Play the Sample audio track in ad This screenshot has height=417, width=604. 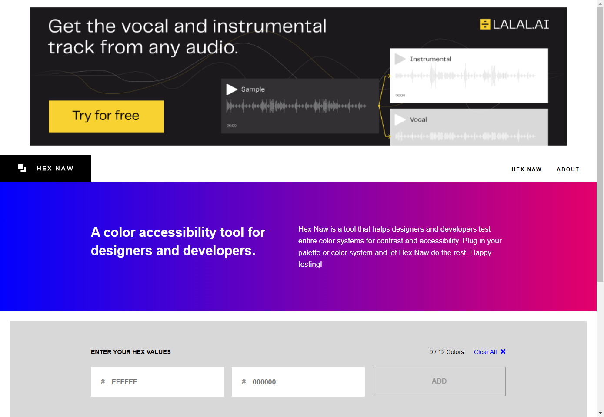[232, 89]
